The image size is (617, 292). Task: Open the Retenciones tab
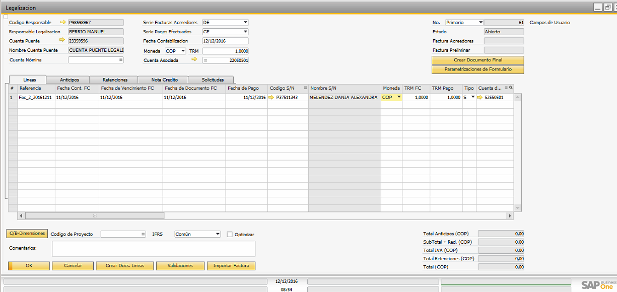[x=115, y=80]
